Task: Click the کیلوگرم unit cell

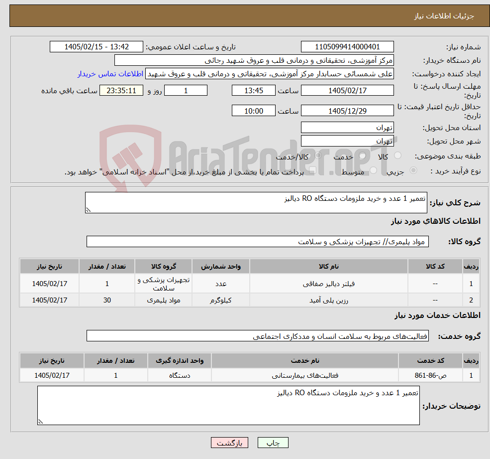Action: click(221, 300)
